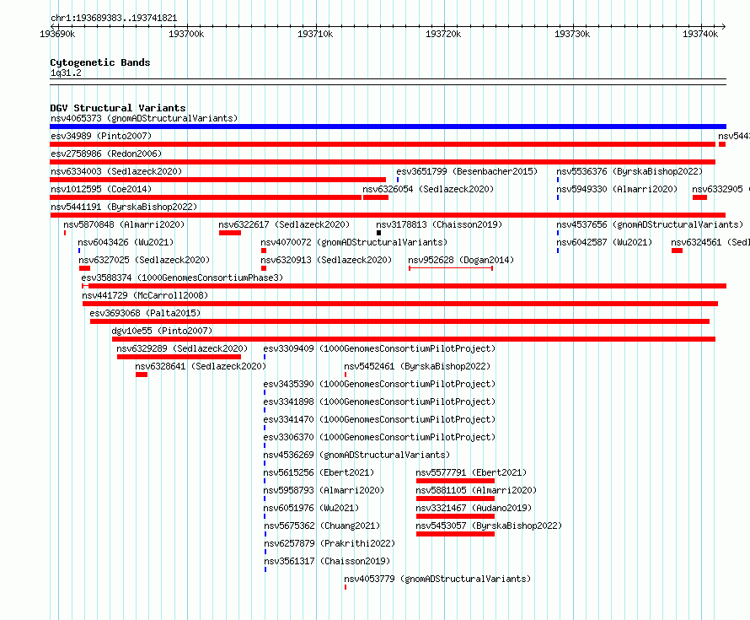Click the red bar under dgv10e55 (Pinto2007)

(414, 339)
